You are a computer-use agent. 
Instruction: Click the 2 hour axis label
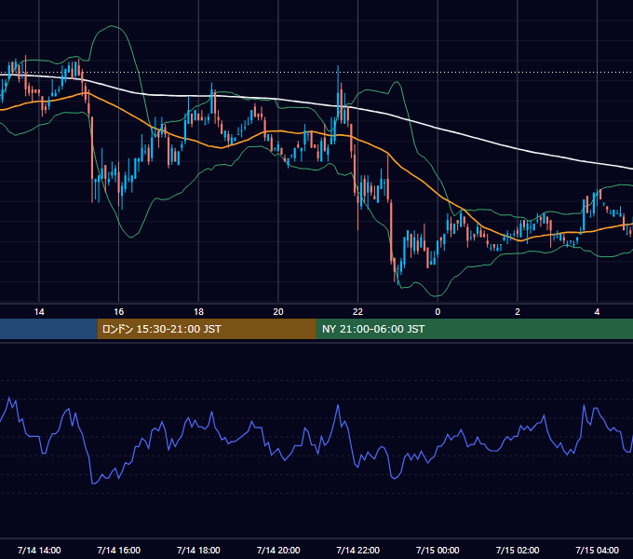click(518, 312)
